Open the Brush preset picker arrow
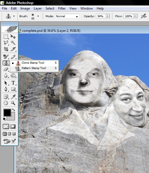 [38, 16]
